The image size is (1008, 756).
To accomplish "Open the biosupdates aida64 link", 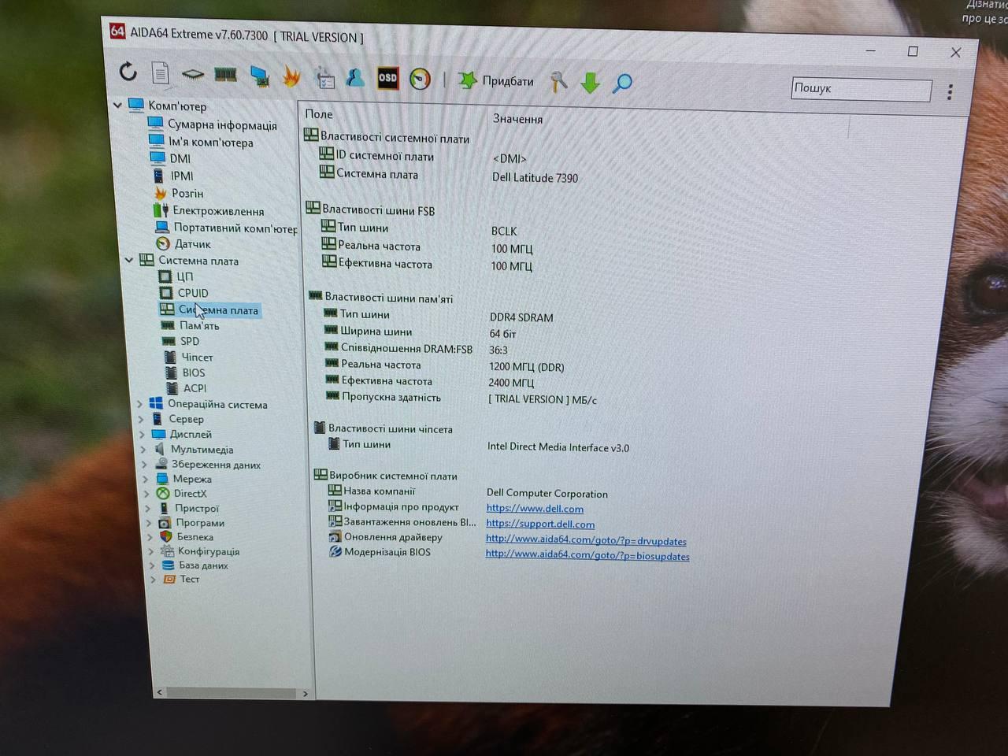I will [x=587, y=555].
